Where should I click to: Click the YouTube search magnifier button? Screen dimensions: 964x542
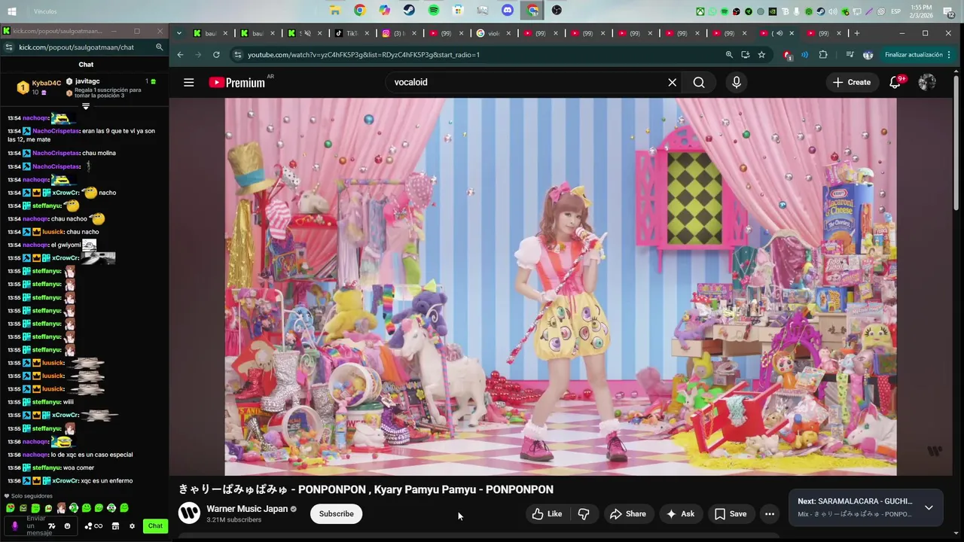point(699,83)
